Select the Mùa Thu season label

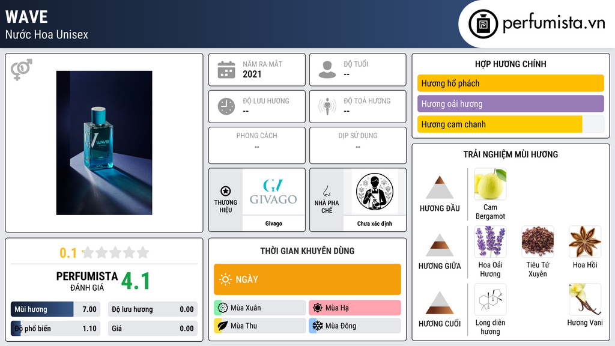click(244, 326)
